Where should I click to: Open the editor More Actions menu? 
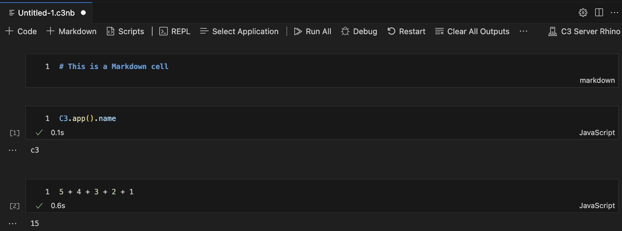coord(614,13)
